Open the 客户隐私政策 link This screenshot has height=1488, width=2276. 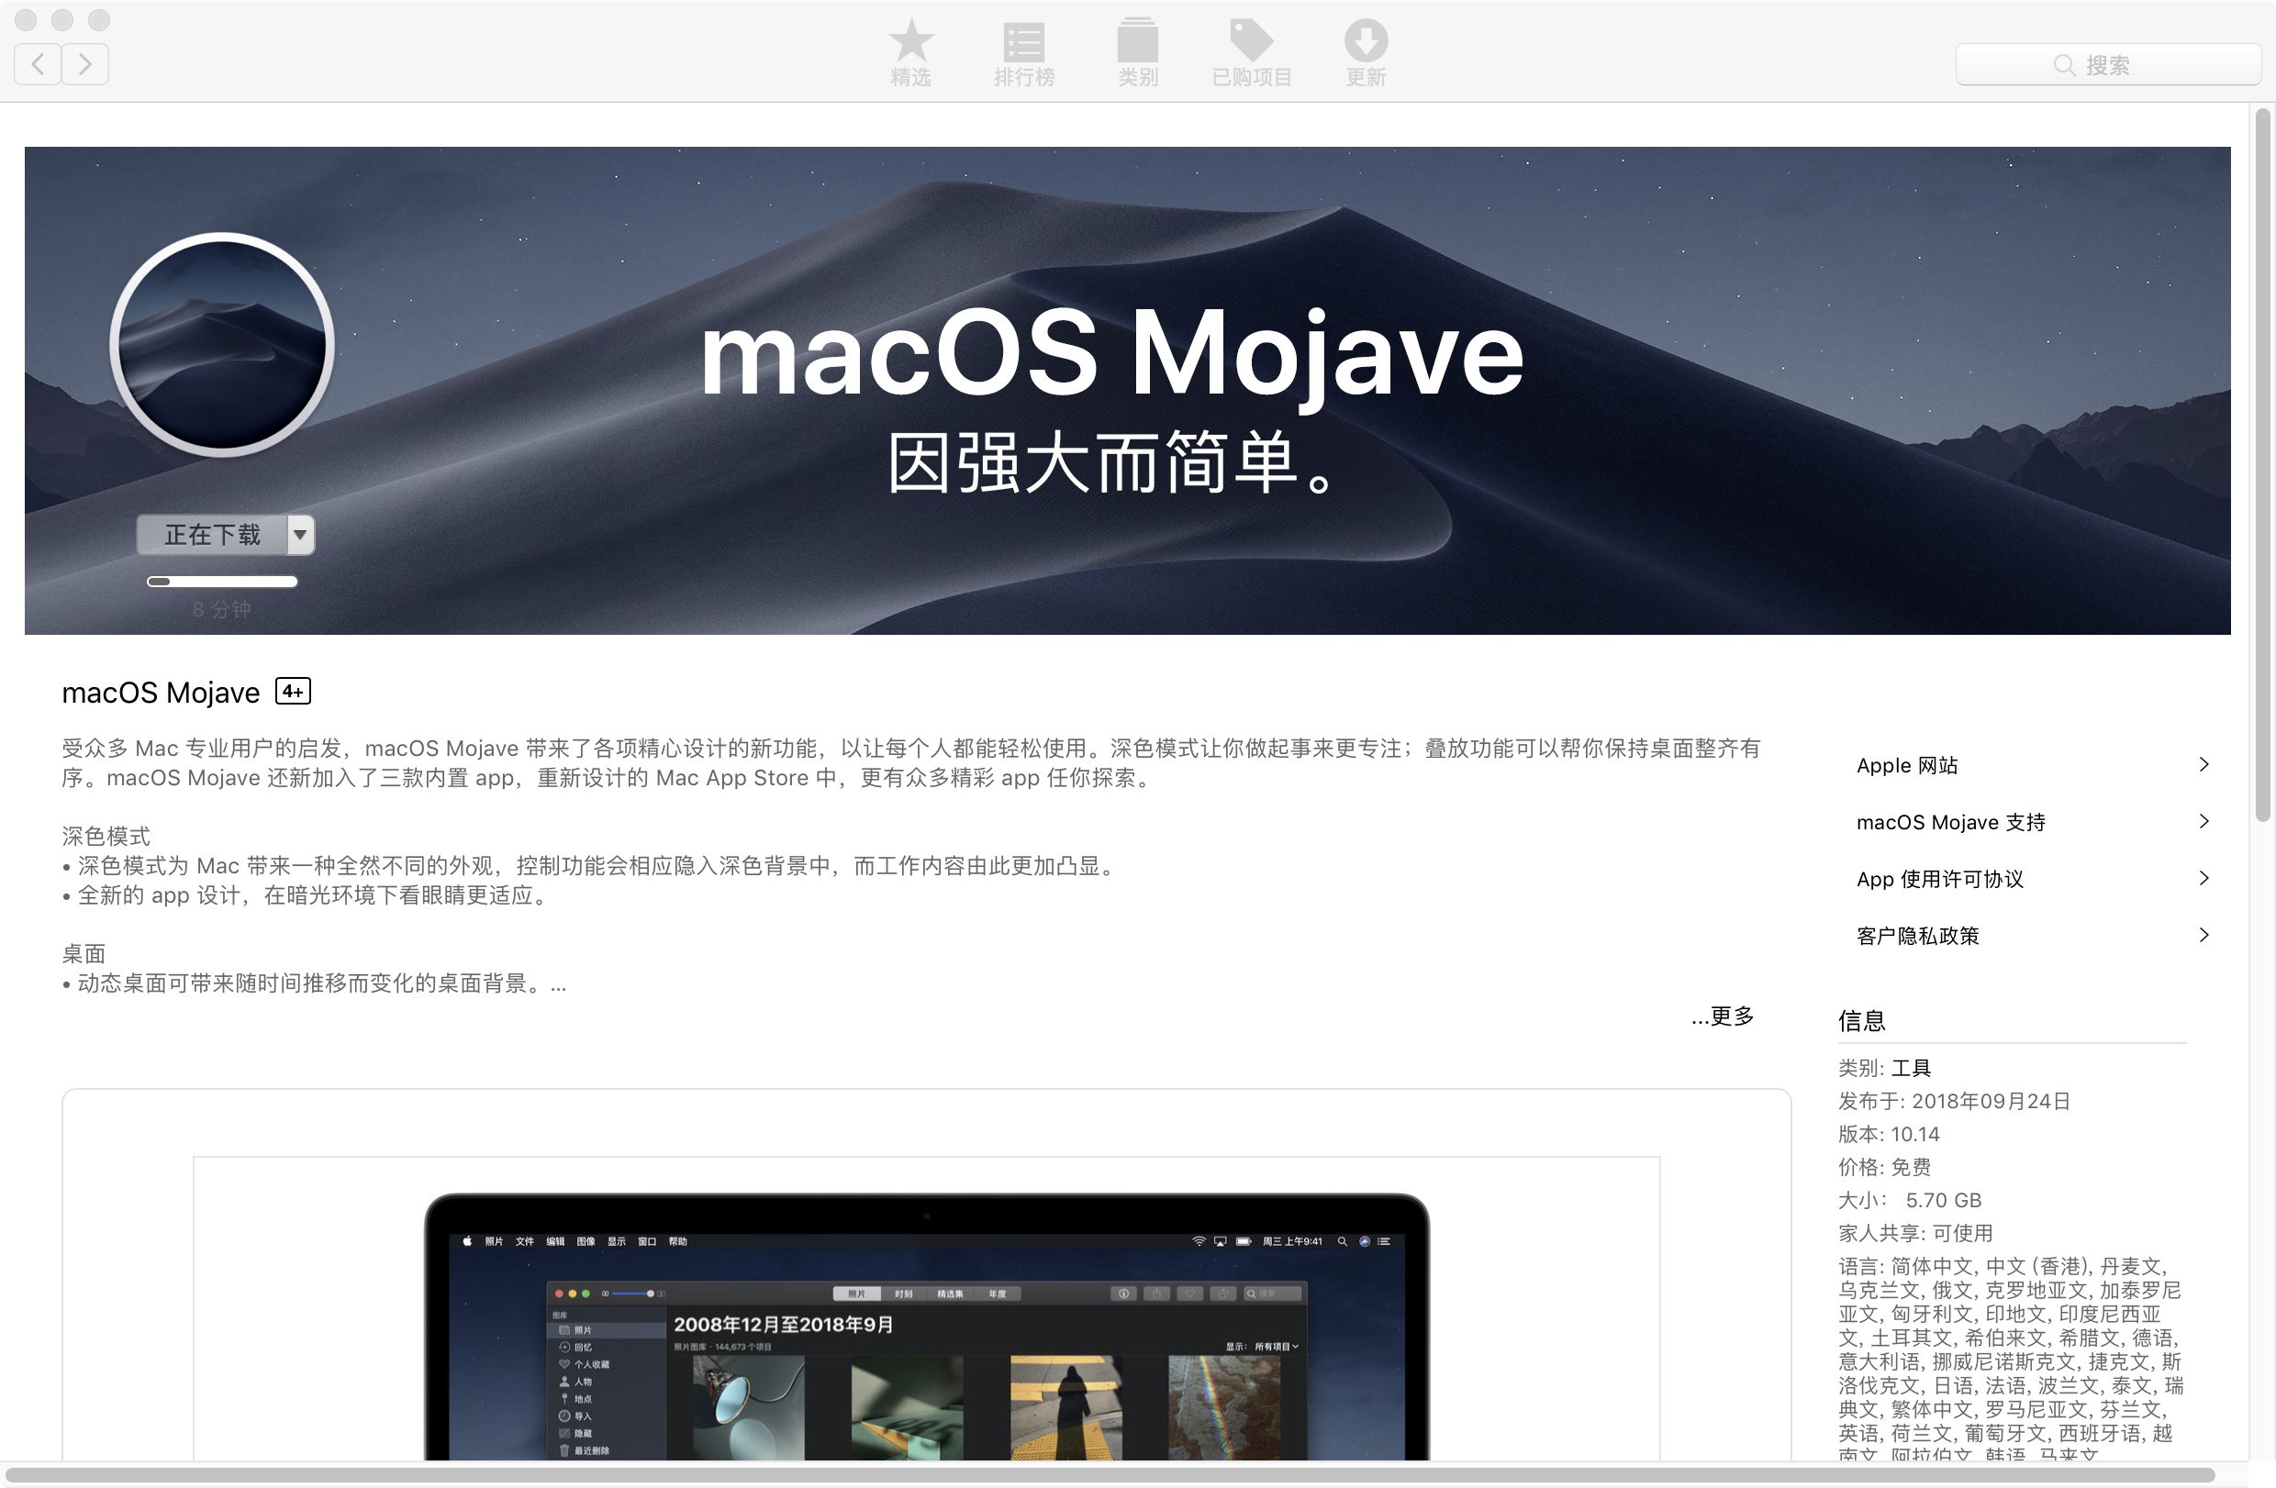pyautogui.click(x=1917, y=936)
